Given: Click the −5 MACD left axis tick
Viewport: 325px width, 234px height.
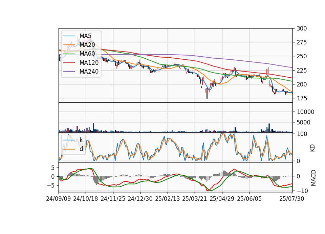Looking at the screenshot, I should (x=51, y=186).
